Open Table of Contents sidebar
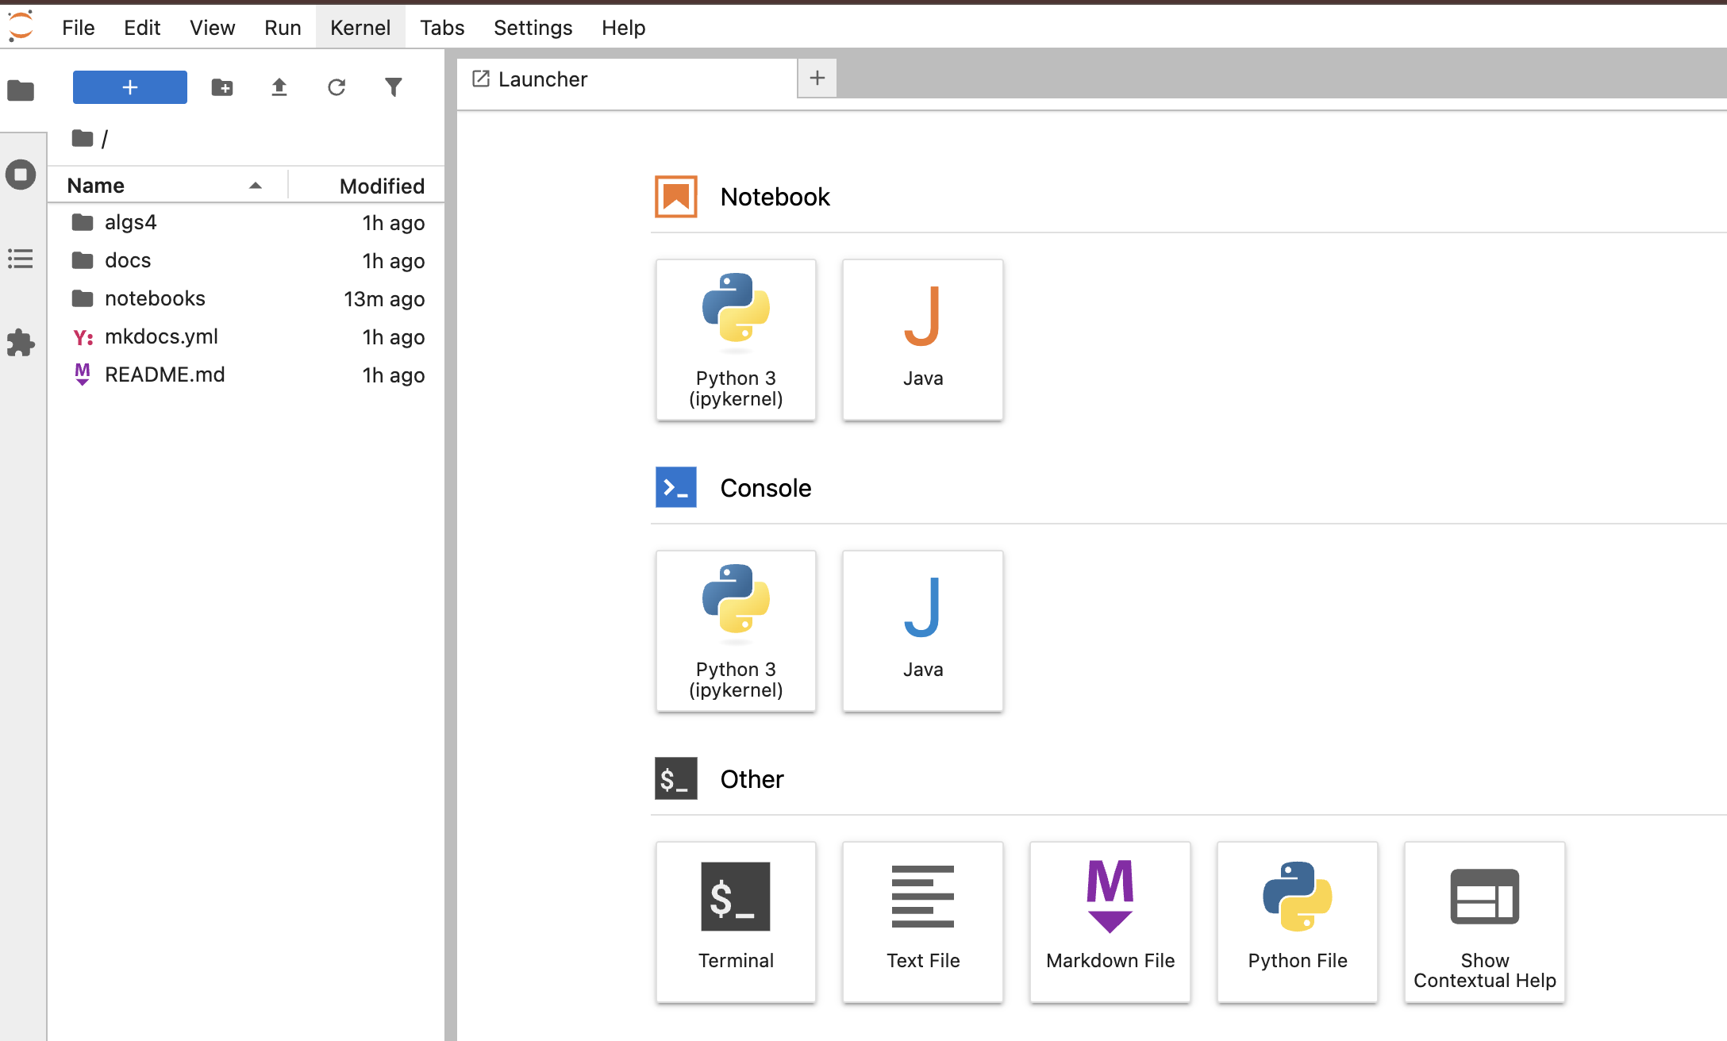The height and width of the screenshot is (1041, 1727). (x=21, y=259)
